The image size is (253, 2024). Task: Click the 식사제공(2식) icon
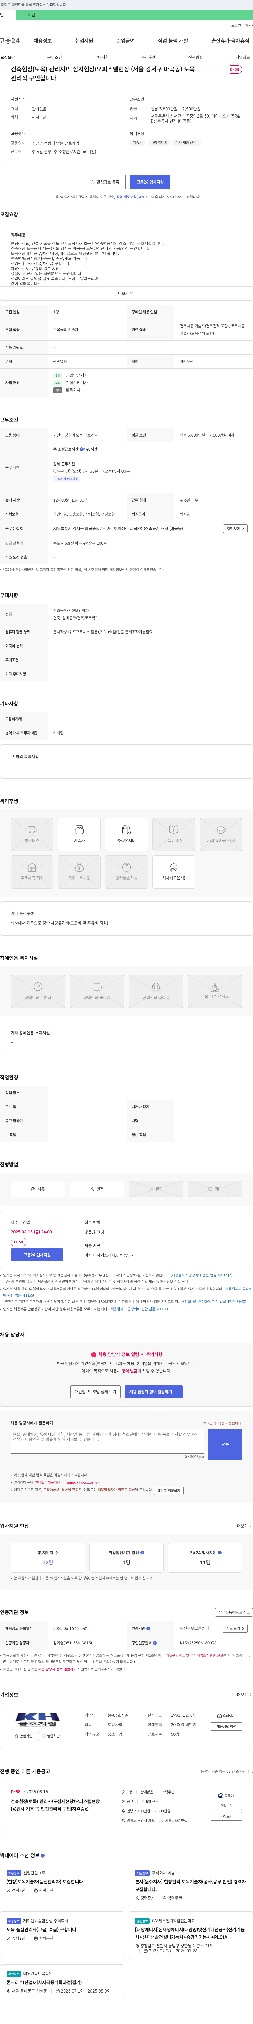point(174,872)
